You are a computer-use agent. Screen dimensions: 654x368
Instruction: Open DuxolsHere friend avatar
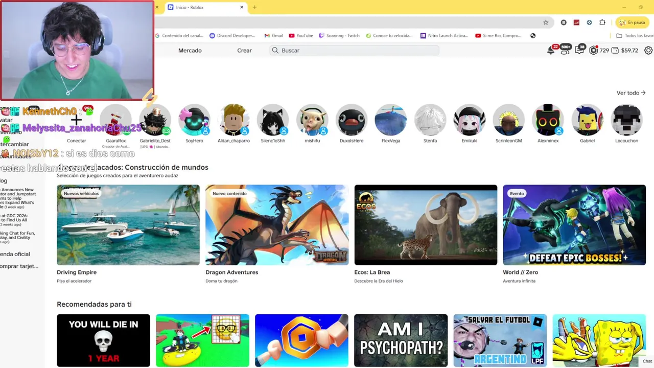click(x=352, y=121)
